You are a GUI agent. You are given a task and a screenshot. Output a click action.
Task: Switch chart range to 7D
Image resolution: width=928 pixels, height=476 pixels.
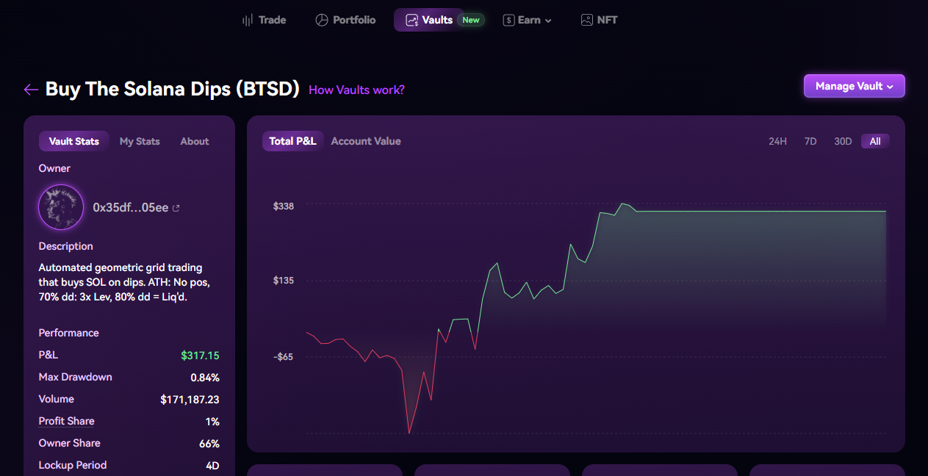[x=810, y=141]
